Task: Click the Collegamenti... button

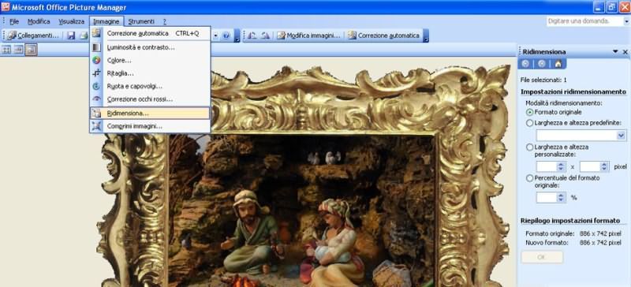Action: [33, 35]
